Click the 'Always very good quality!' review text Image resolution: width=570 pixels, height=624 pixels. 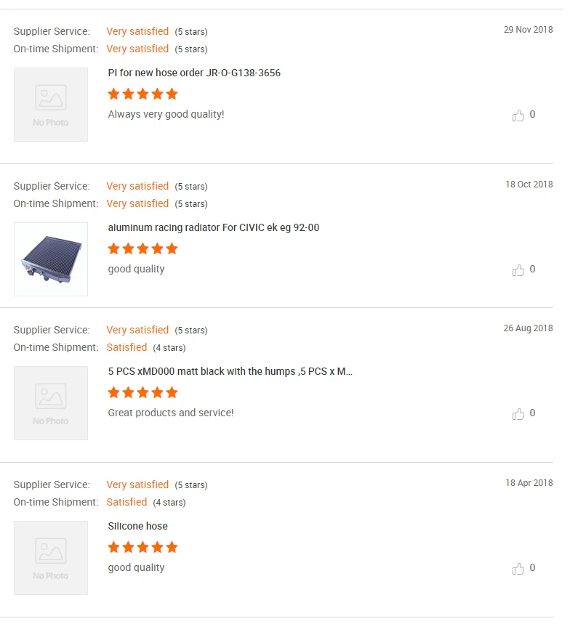coord(166,115)
